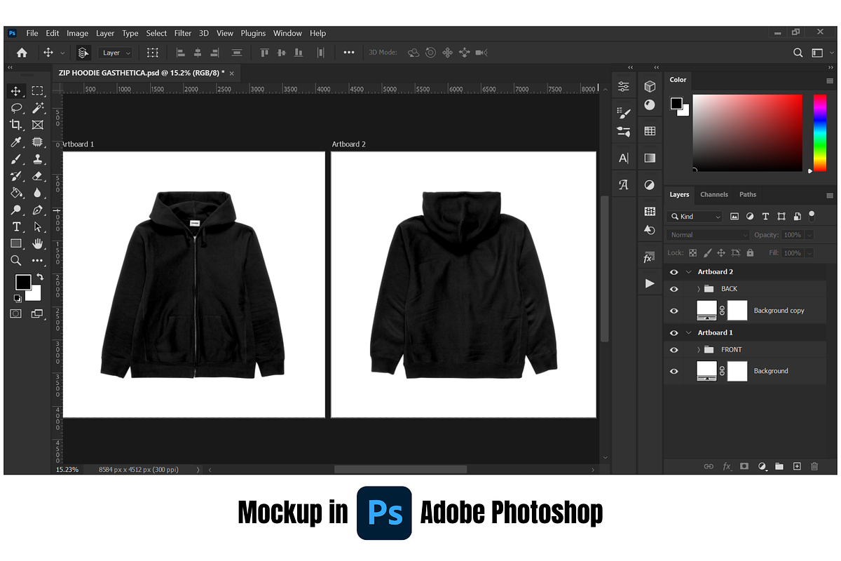Select the Crop tool
This screenshot has height=561, width=841.
(x=16, y=125)
